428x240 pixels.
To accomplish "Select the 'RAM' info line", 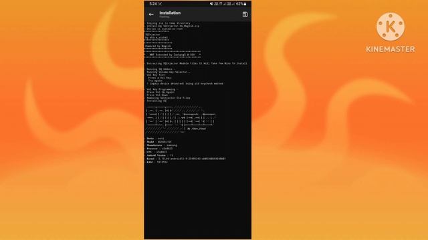I will 156,162.
